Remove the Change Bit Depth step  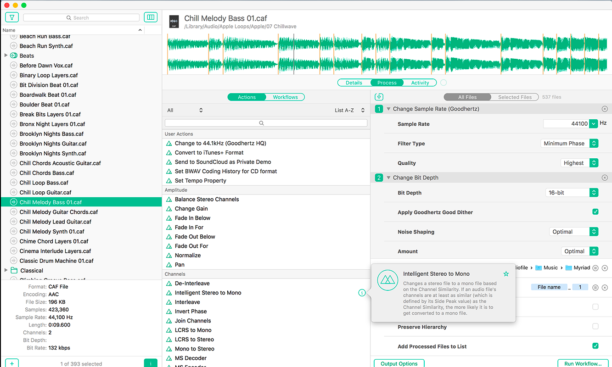[605, 178]
